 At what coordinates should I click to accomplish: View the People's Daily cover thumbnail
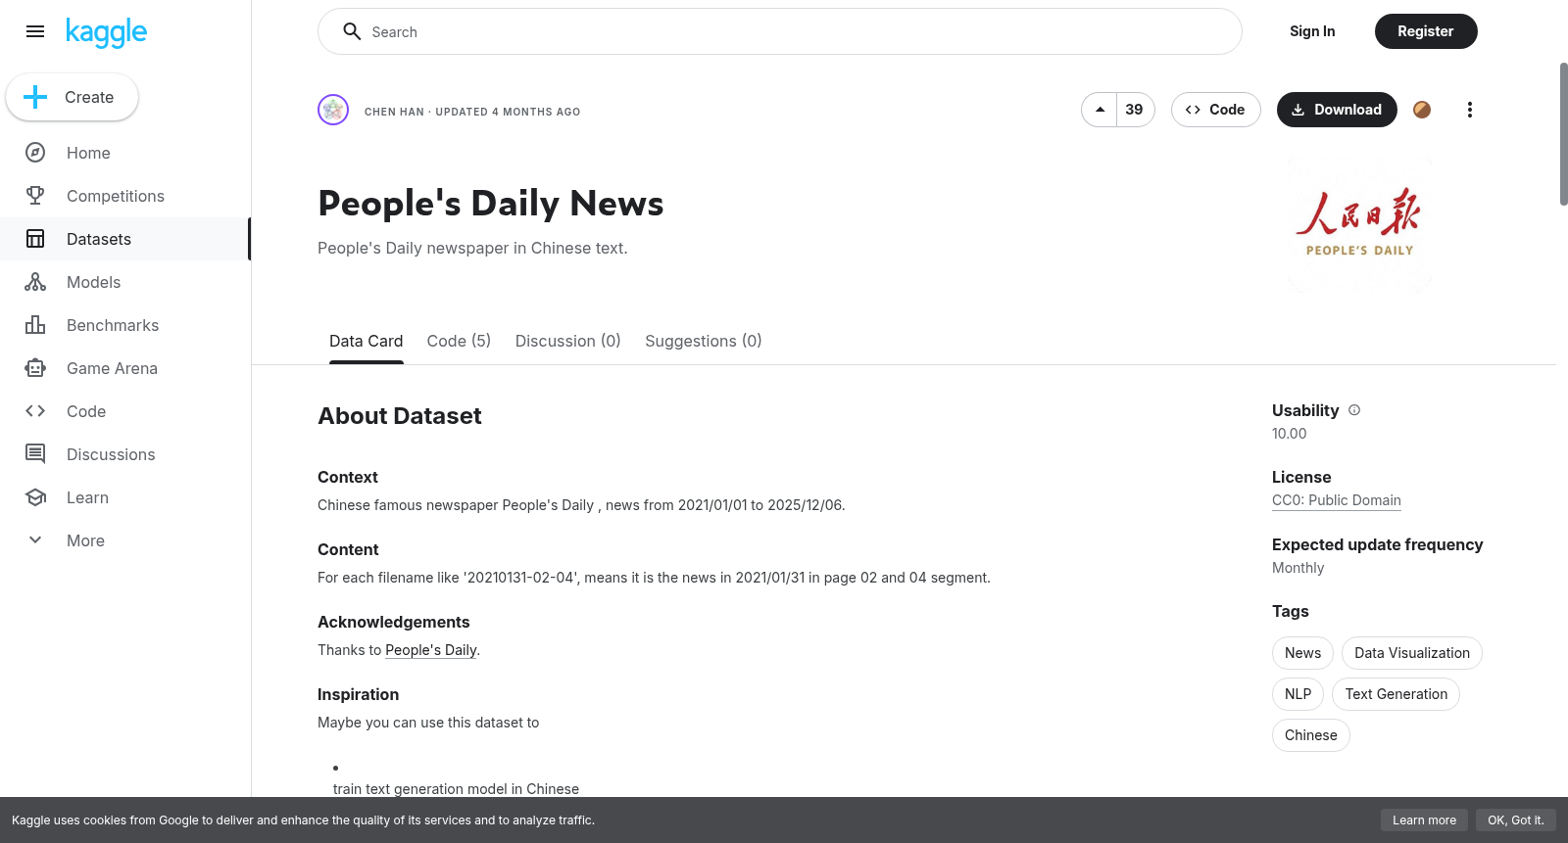1359,224
